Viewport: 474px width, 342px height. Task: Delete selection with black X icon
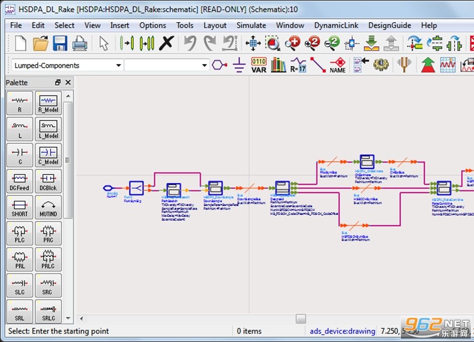click(x=166, y=43)
